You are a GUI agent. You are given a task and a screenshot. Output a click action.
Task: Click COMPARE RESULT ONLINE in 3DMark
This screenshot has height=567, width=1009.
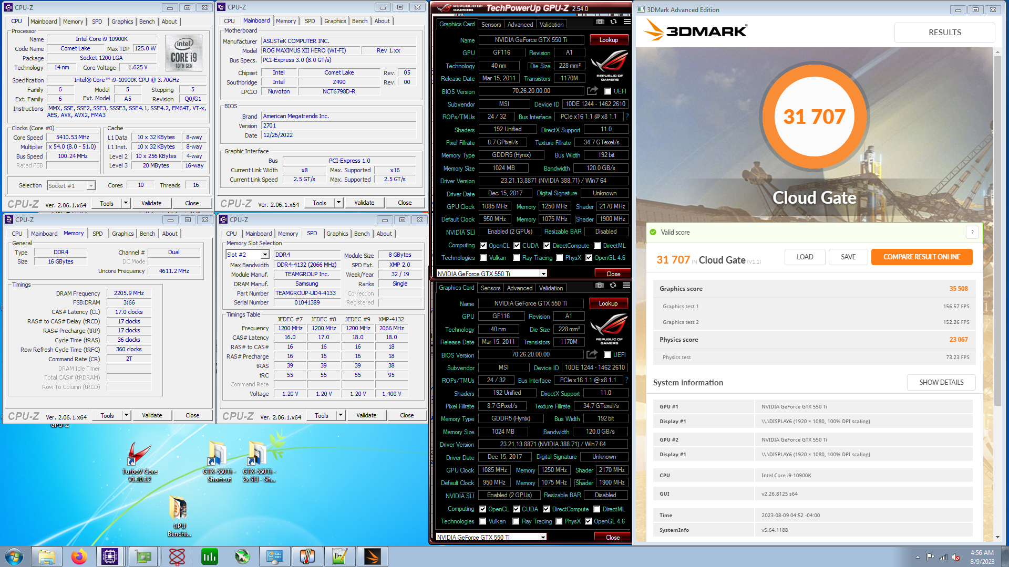[922, 257]
